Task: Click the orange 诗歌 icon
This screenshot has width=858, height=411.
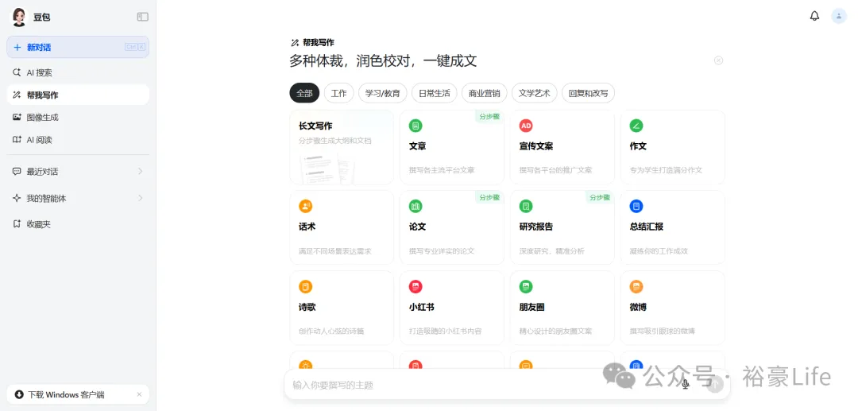Action: click(305, 286)
